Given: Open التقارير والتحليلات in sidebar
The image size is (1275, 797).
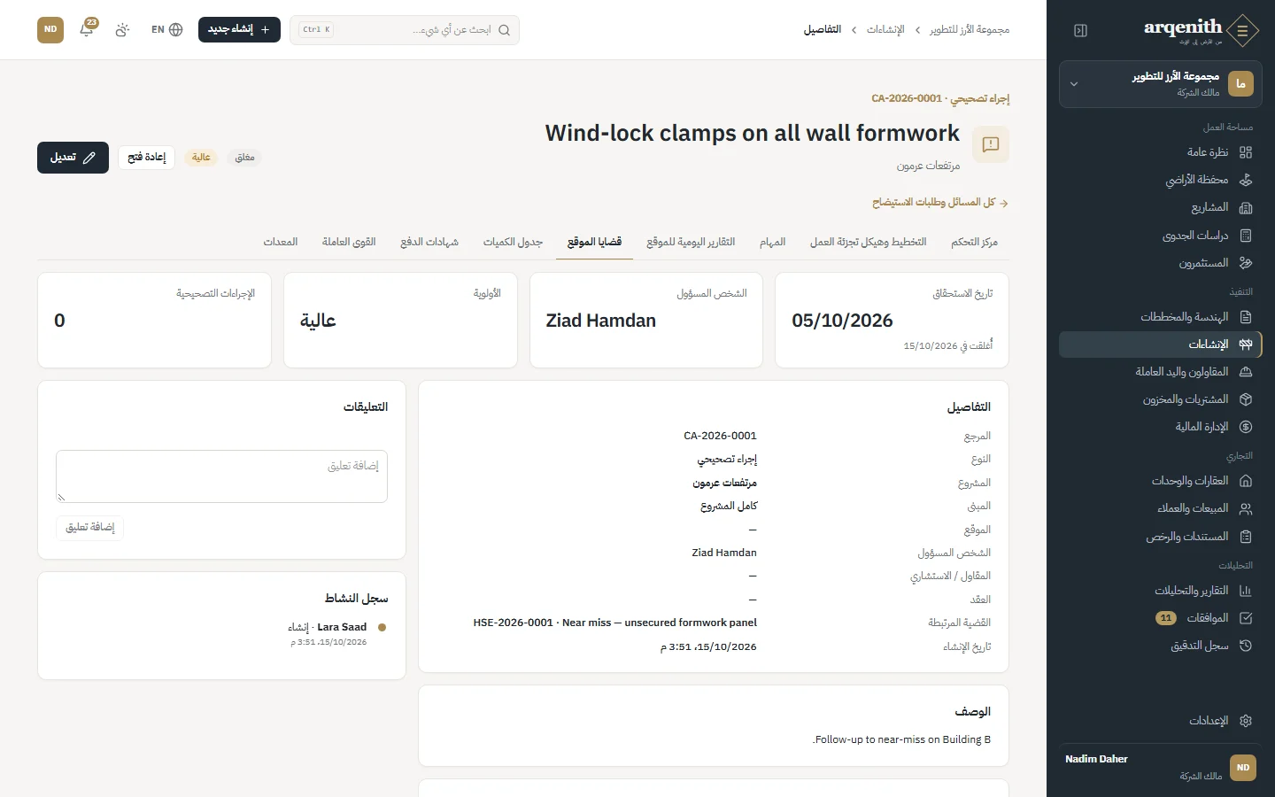Looking at the screenshot, I should coord(1161,591).
